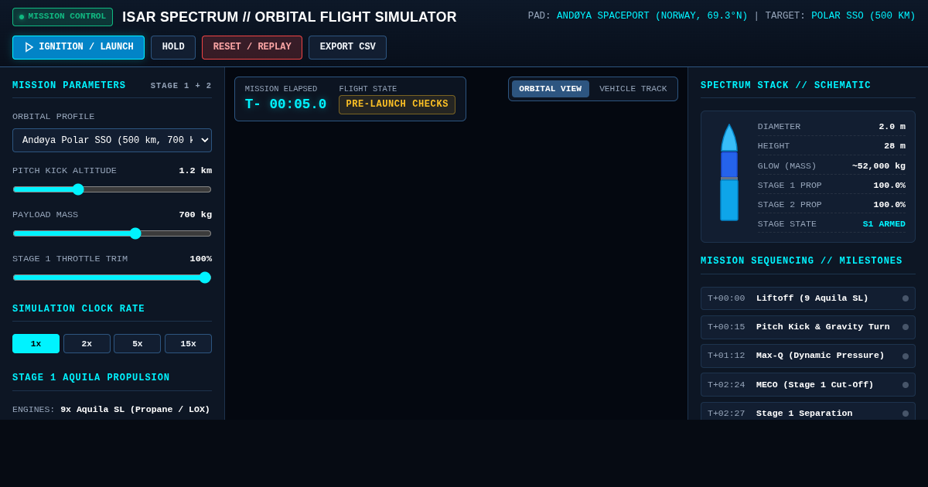This screenshot has height=487, width=928.
Task: Click the Stage 1 + 2 label
Action: pos(181,86)
